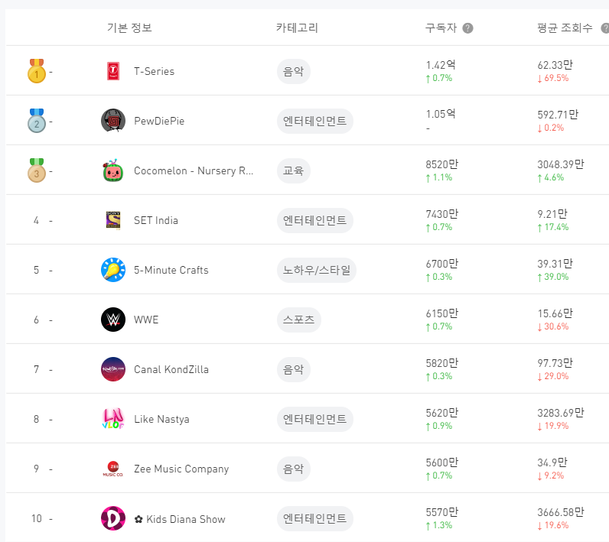Click the 노하우/스타일 category tag
Screen dimensions: 609x542
click(317, 270)
